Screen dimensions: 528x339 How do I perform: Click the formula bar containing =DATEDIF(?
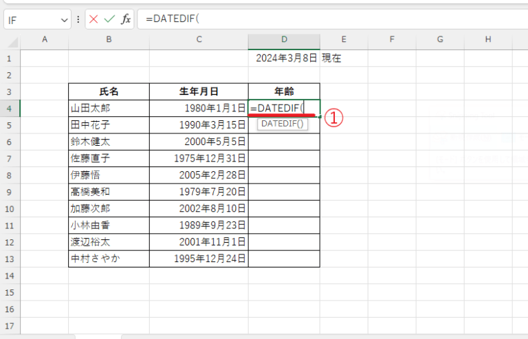point(330,19)
